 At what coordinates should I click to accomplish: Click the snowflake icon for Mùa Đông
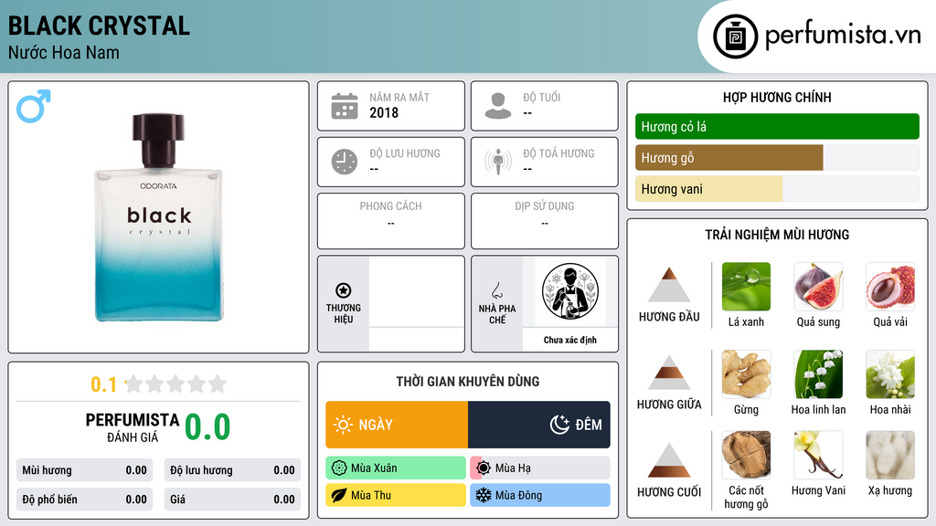pyautogui.click(x=484, y=496)
